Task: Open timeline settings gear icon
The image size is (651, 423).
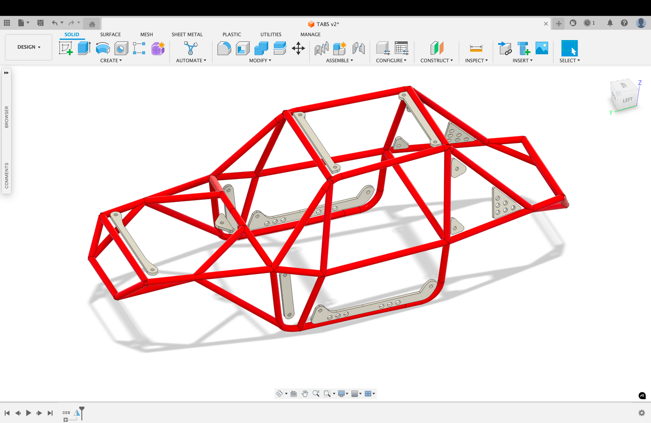Action: coord(642,413)
